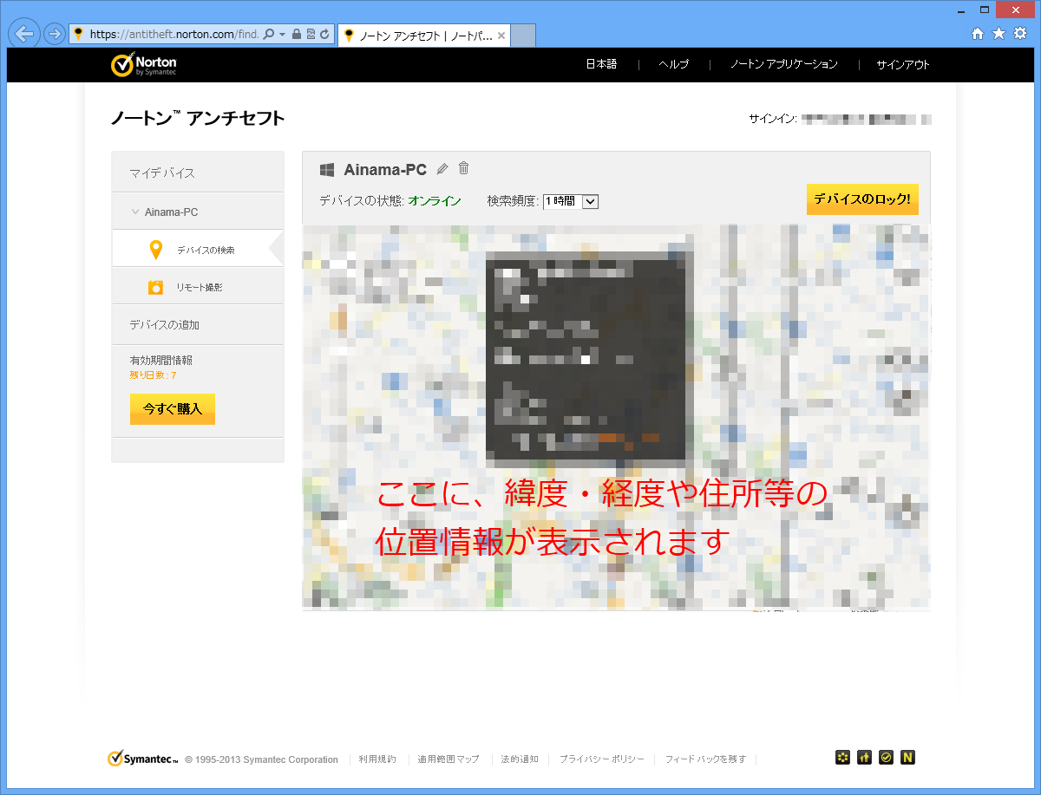Collapse the Ainama-PC device in sidebar
Screen dimensions: 1041x795
click(x=135, y=212)
